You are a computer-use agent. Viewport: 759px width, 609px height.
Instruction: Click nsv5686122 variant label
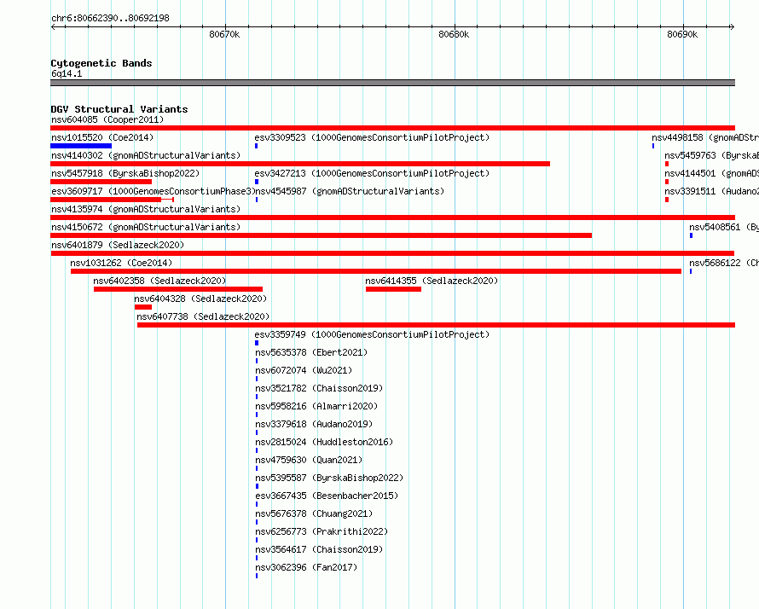click(x=724, y=263)
